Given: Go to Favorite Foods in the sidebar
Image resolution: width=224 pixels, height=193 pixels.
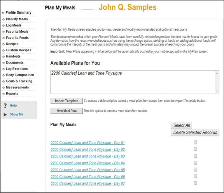Looking at the screenshot, I should point(17,38).
